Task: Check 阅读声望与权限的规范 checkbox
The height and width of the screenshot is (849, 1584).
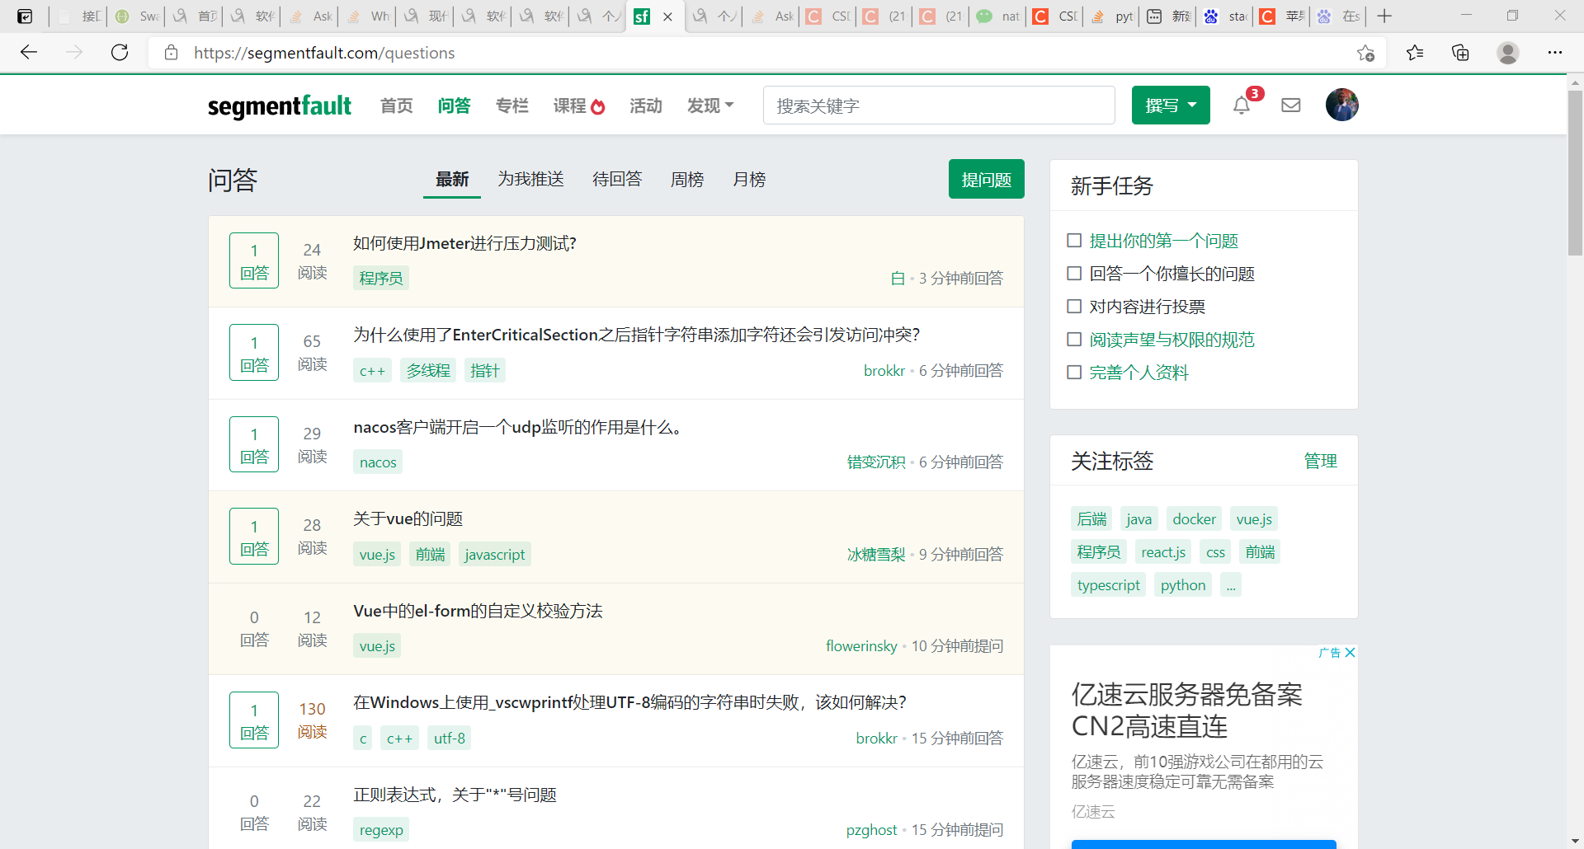Action: (1074, 340)
